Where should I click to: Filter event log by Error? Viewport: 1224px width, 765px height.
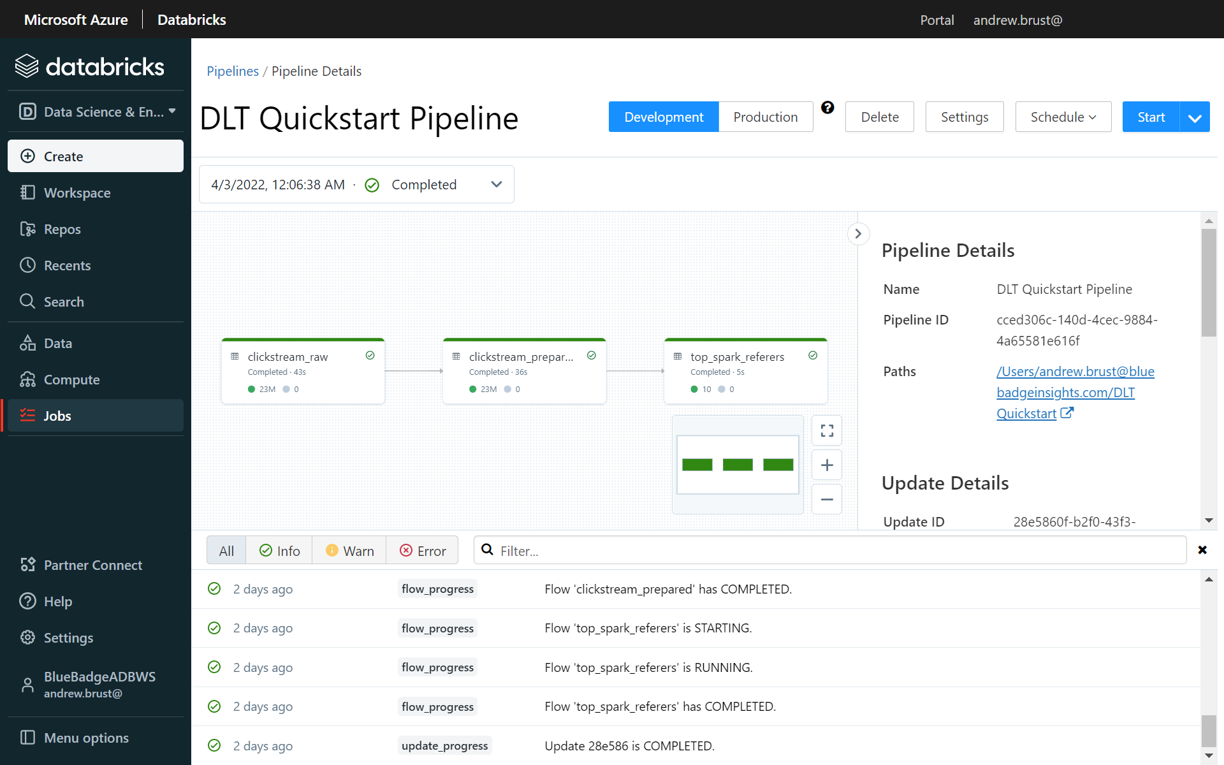point(422,551)
